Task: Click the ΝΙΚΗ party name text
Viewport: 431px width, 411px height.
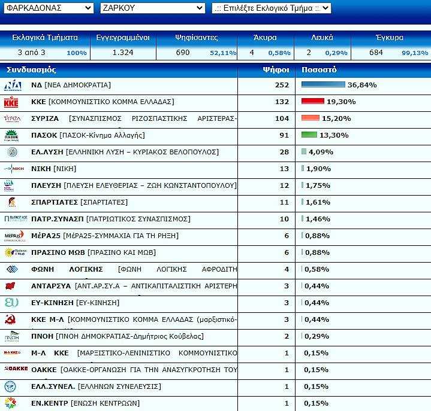Action: [x=41, y=169]
